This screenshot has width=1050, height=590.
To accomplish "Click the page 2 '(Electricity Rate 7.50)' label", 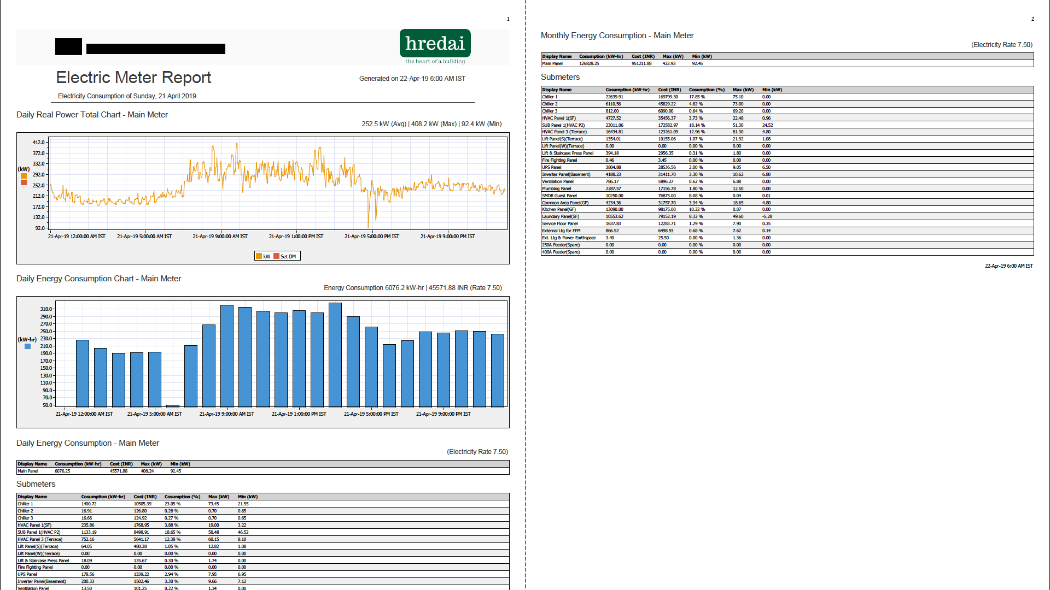I will [1002, 45].
